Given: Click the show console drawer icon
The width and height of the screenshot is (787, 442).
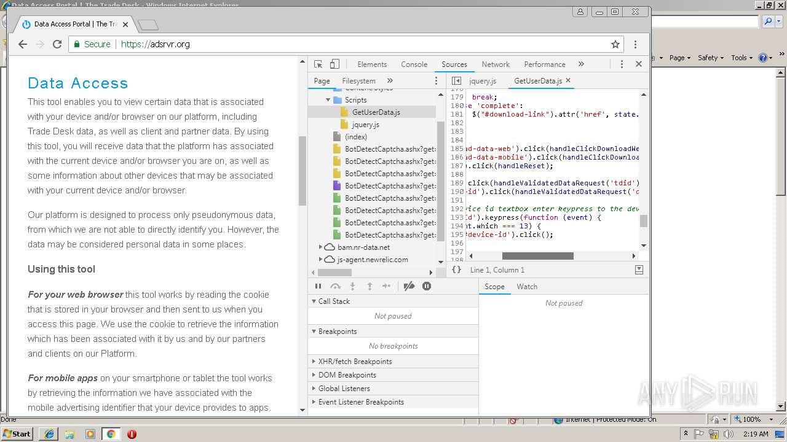Looking at the screenshot, I should coord(639,269).
